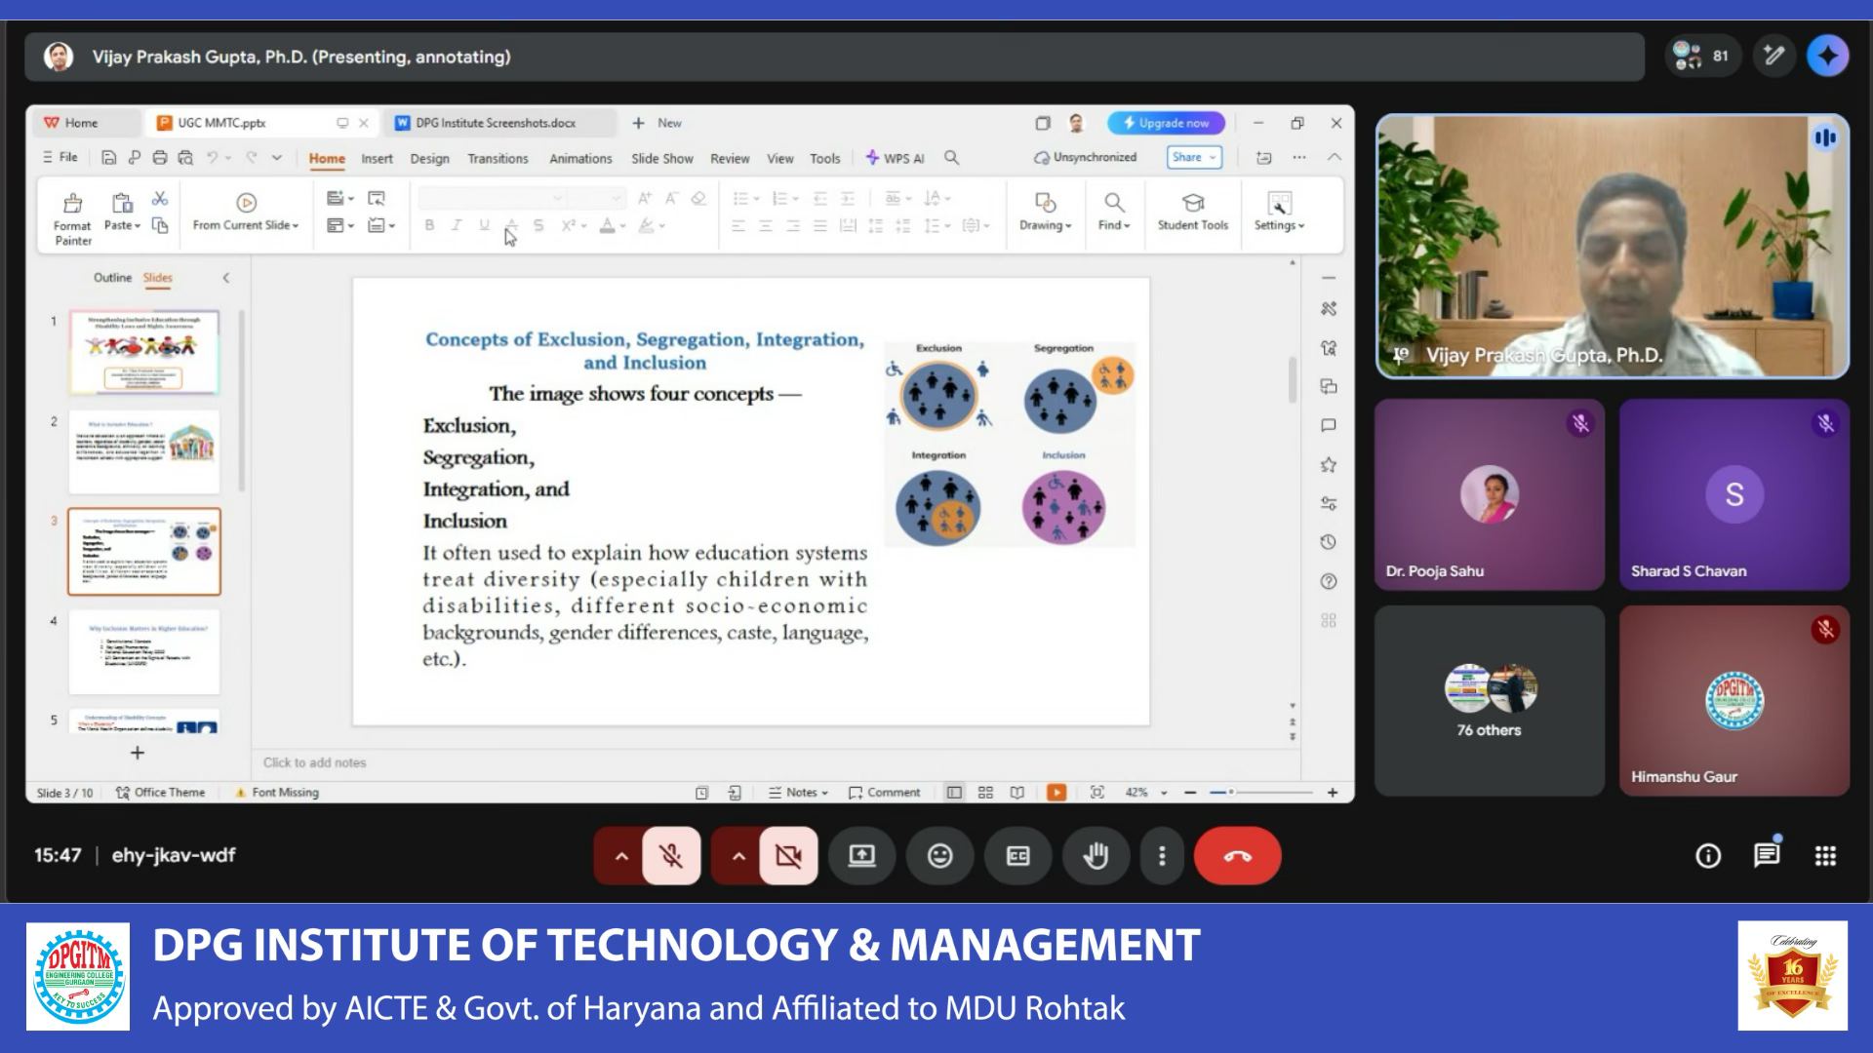Open the meeting details info icon
This screenshot has width=1873, height=1053.
tap(1707, 856)
